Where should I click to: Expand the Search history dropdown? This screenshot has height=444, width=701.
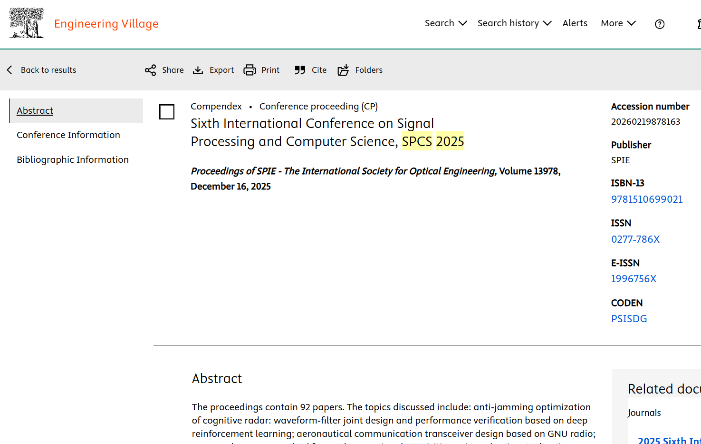(514, 23)
